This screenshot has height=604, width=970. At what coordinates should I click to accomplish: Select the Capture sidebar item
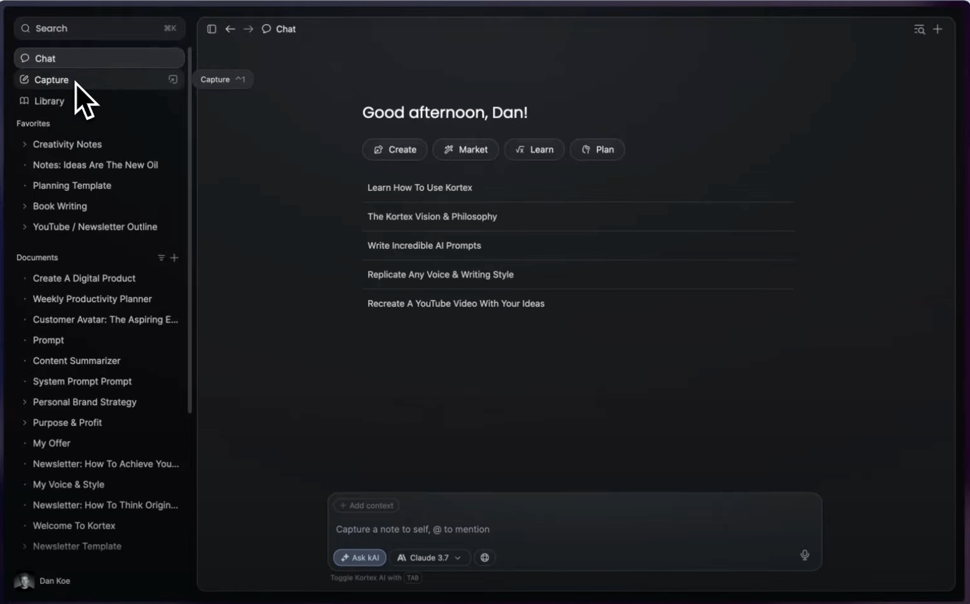pyautogui.click(x=52, y=80)
